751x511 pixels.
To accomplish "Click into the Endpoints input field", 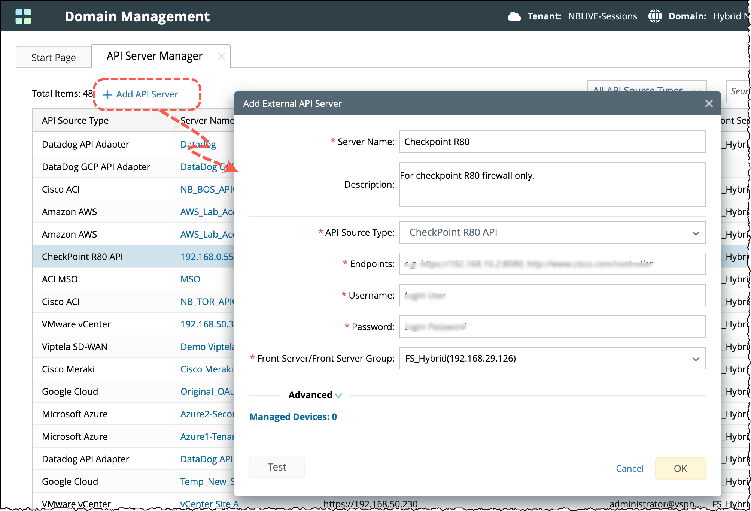I will point(552,264).
